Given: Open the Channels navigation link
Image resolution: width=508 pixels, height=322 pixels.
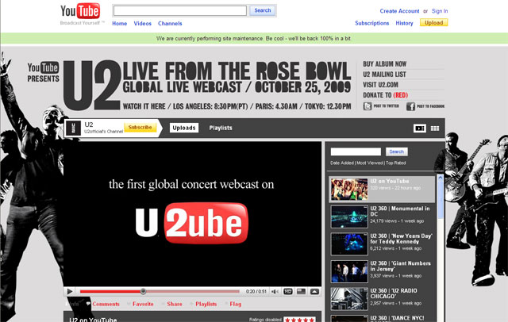Looking at the screenshot, I should coord(170,23).
